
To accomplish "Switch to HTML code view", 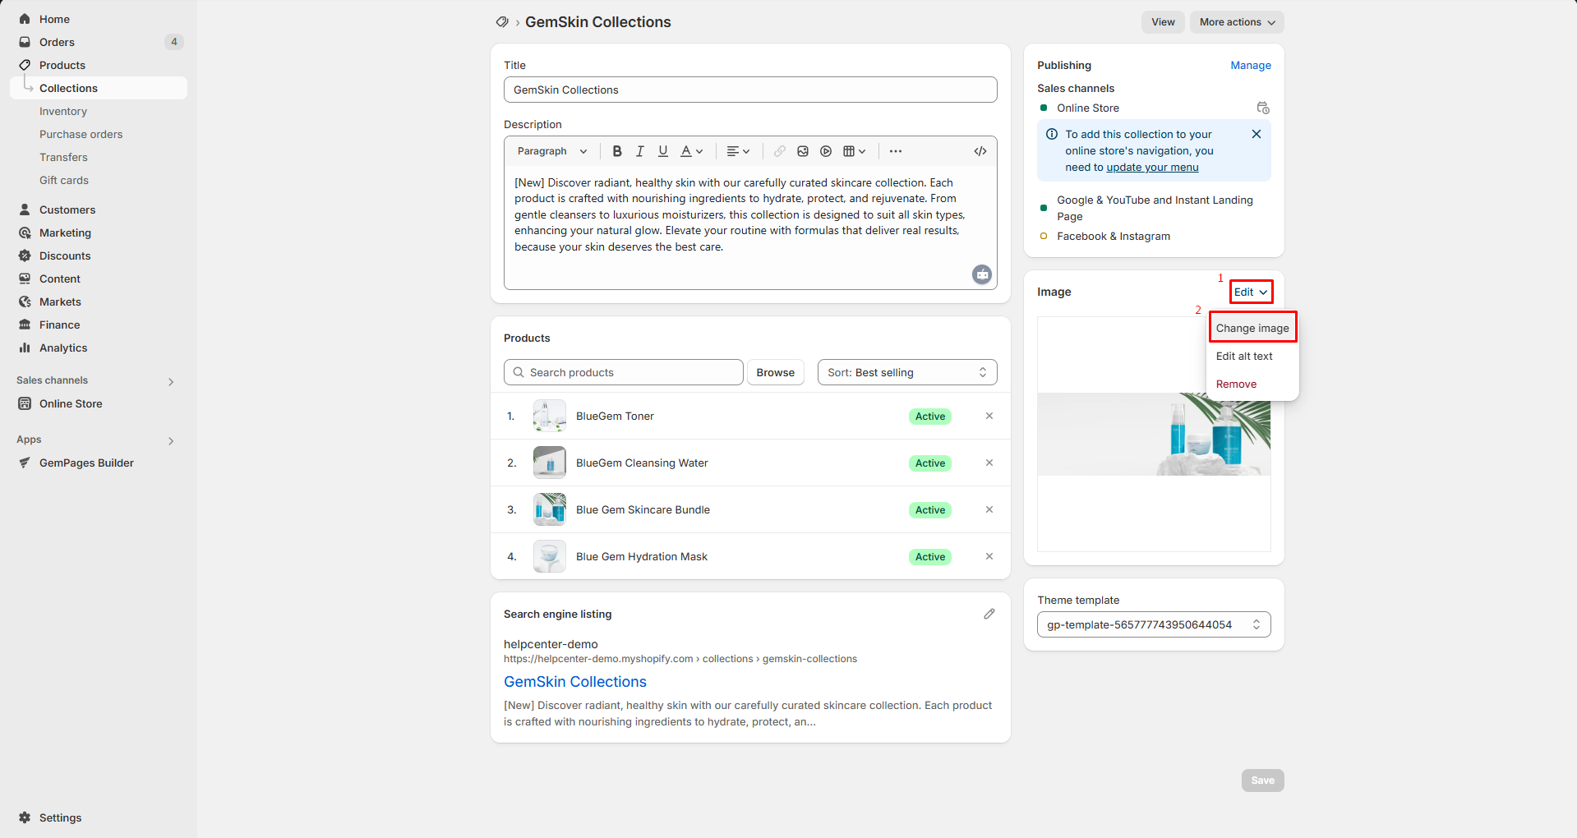I will (x=980, y=151).
